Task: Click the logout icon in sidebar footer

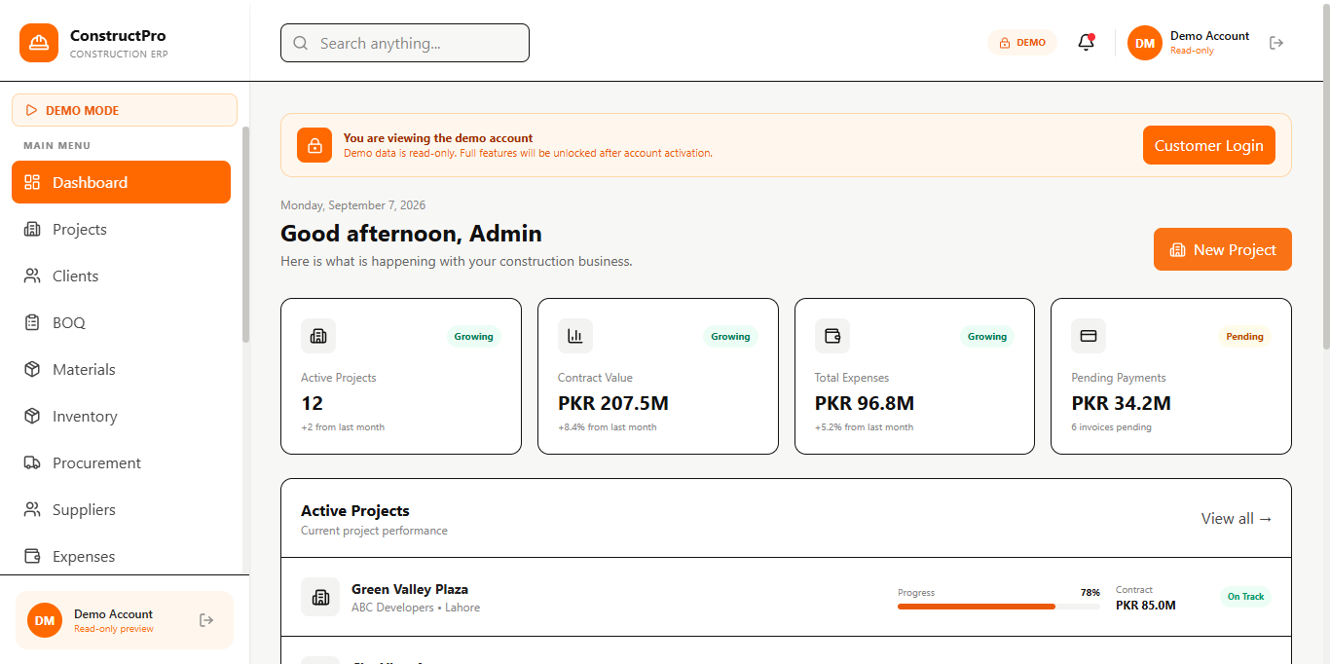Action: [205, 620]
